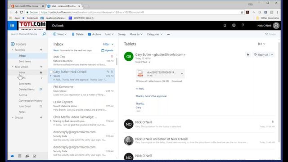288x162 pixels.
Task: Switch to Tasks module icon
Action: click(x=35, y=156)
